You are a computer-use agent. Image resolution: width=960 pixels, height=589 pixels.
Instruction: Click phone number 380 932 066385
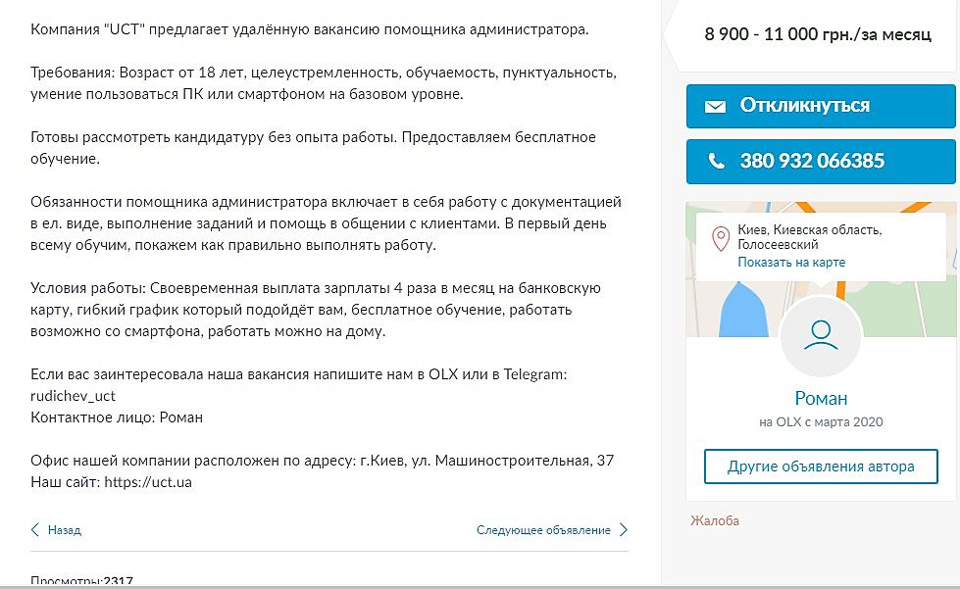[x=812, y=161]
